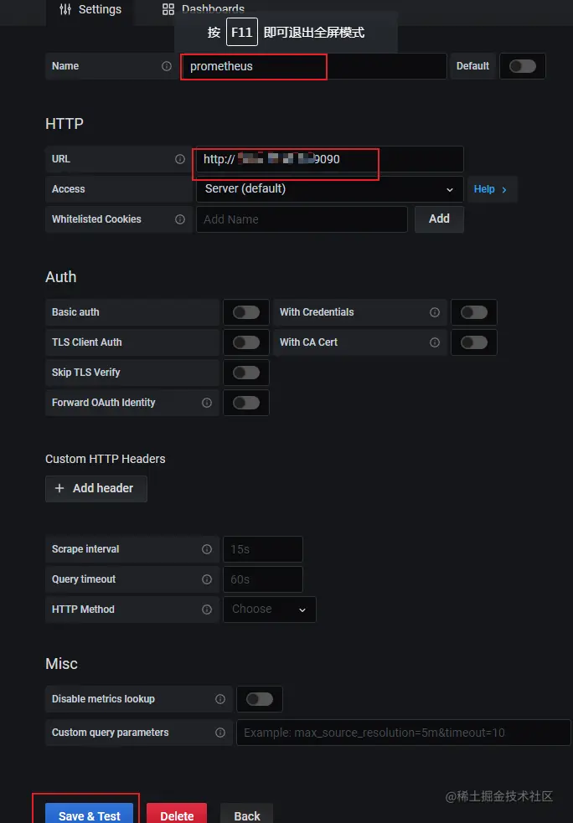Click the Custom query parameters info icon

point(220,733)
